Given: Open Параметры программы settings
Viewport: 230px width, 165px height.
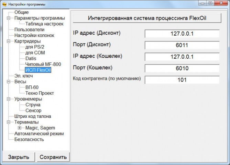Looking at the screenshot, I should 40,18.
